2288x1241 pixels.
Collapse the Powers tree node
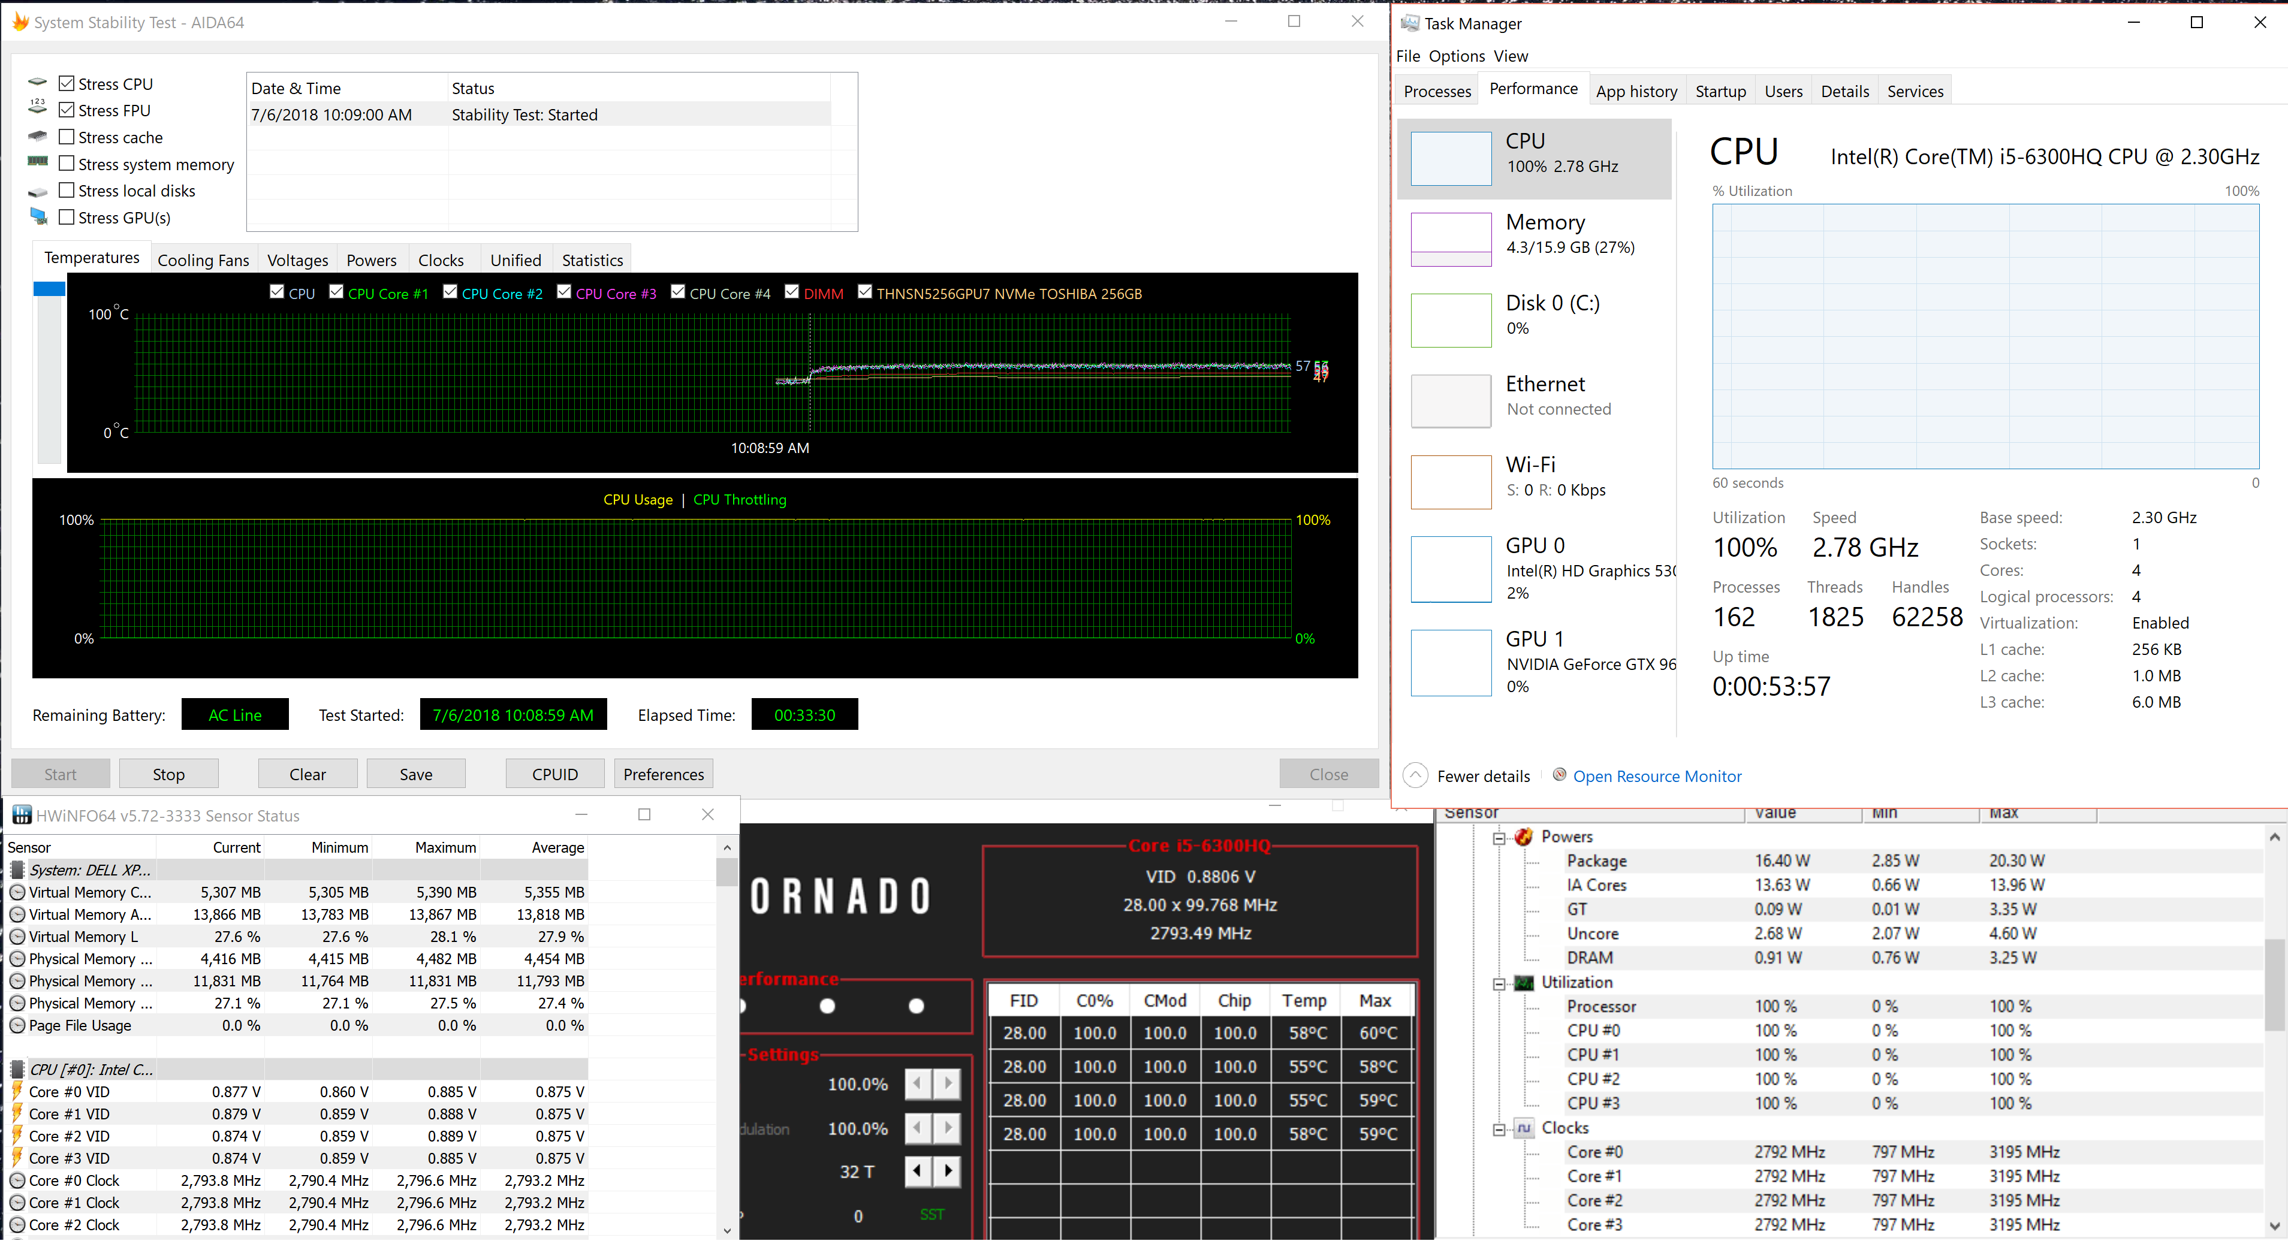(x=1499, y=838)
